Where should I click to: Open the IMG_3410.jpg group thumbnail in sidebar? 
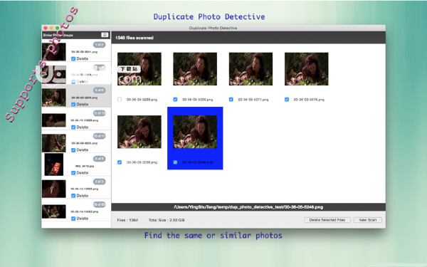tap(54, 164)
